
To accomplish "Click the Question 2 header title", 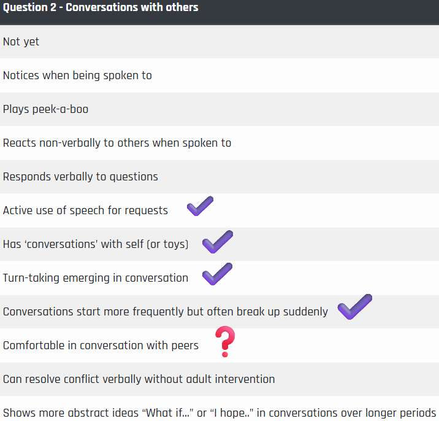I will click(101, 7).
